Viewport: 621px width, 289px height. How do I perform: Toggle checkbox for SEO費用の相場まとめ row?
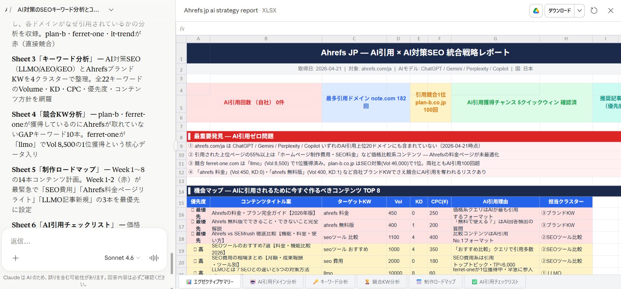tap(195, 261)
